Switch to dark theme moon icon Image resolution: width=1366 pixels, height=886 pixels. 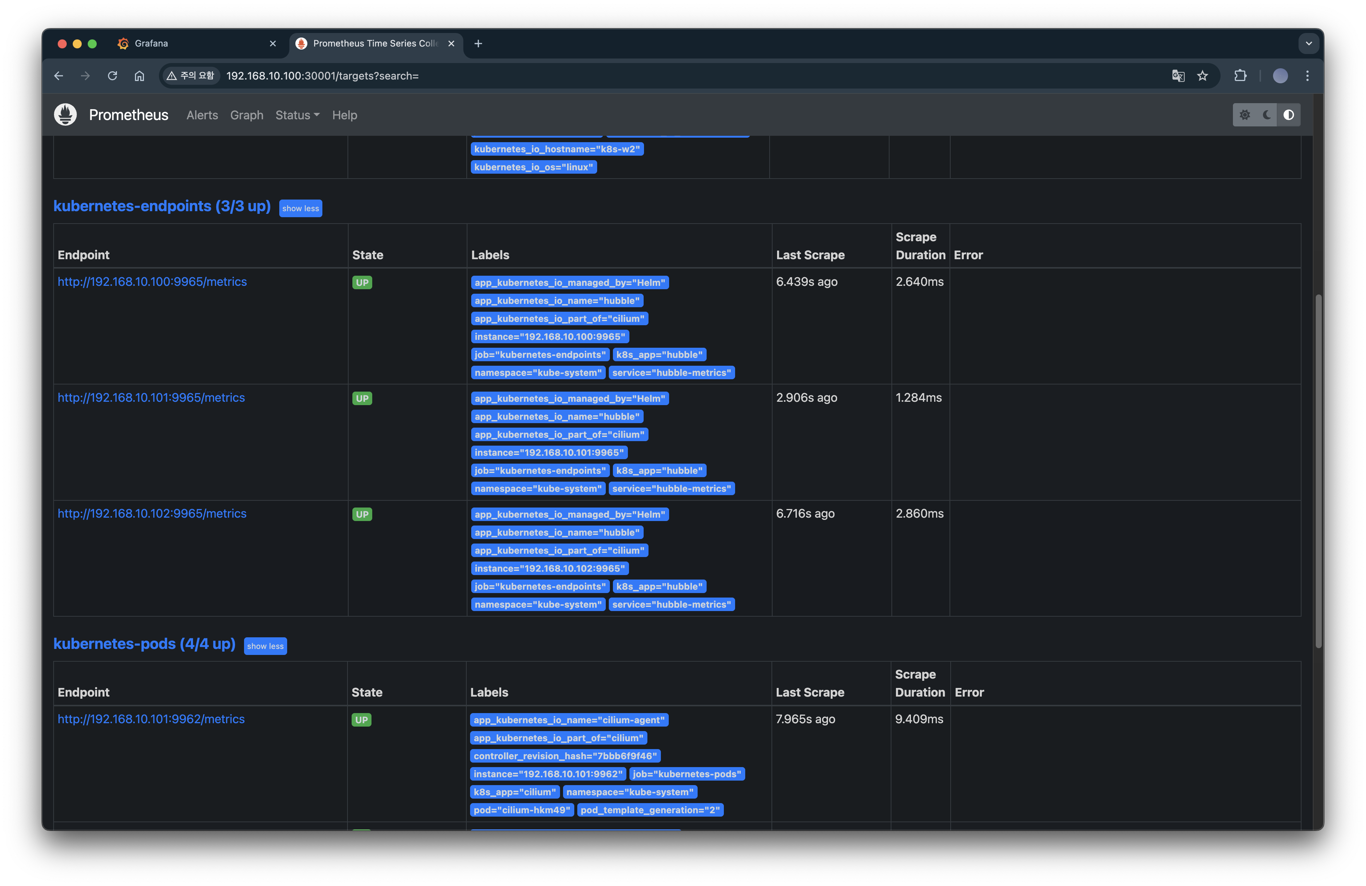click(1267, 115)
